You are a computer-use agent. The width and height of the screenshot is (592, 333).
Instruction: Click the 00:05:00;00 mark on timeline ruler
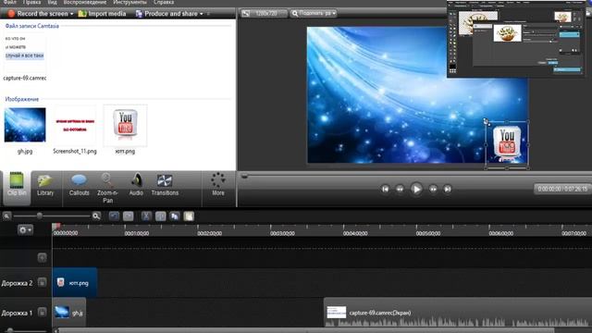click(x=428, y=233)
